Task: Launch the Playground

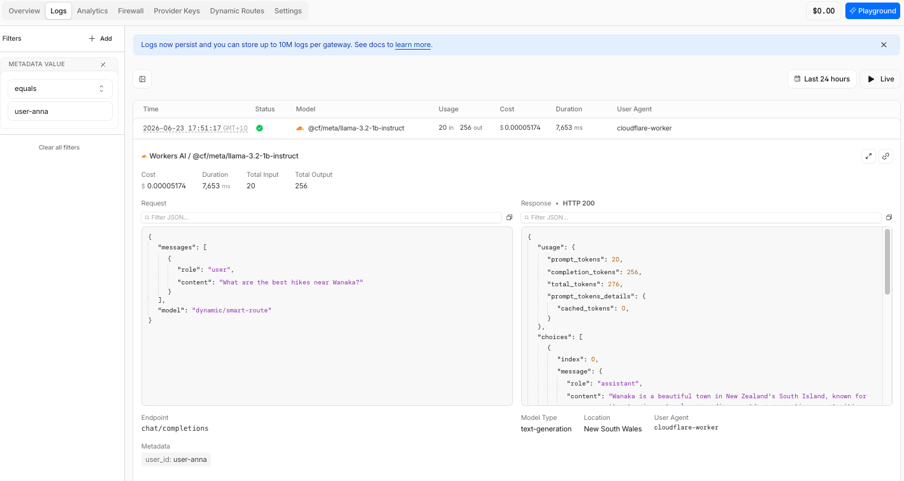Action: (872, 11)
